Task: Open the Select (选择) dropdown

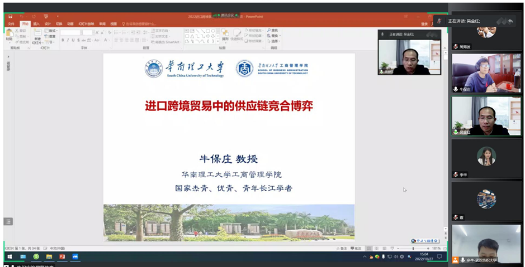Action: click(x=273, y=41)
